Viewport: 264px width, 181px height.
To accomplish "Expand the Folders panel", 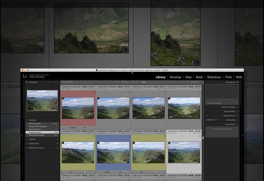I will [27, 139].
